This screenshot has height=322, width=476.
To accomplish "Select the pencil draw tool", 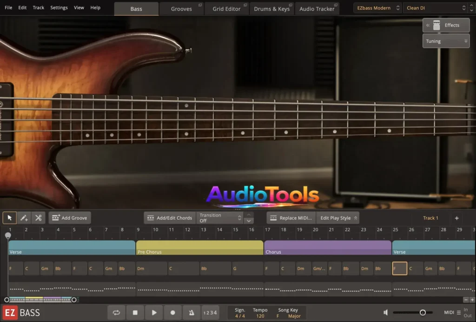I will [x=24, y=217].
